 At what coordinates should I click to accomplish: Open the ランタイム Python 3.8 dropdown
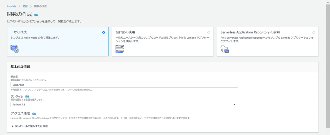click(x=124, y=105)
